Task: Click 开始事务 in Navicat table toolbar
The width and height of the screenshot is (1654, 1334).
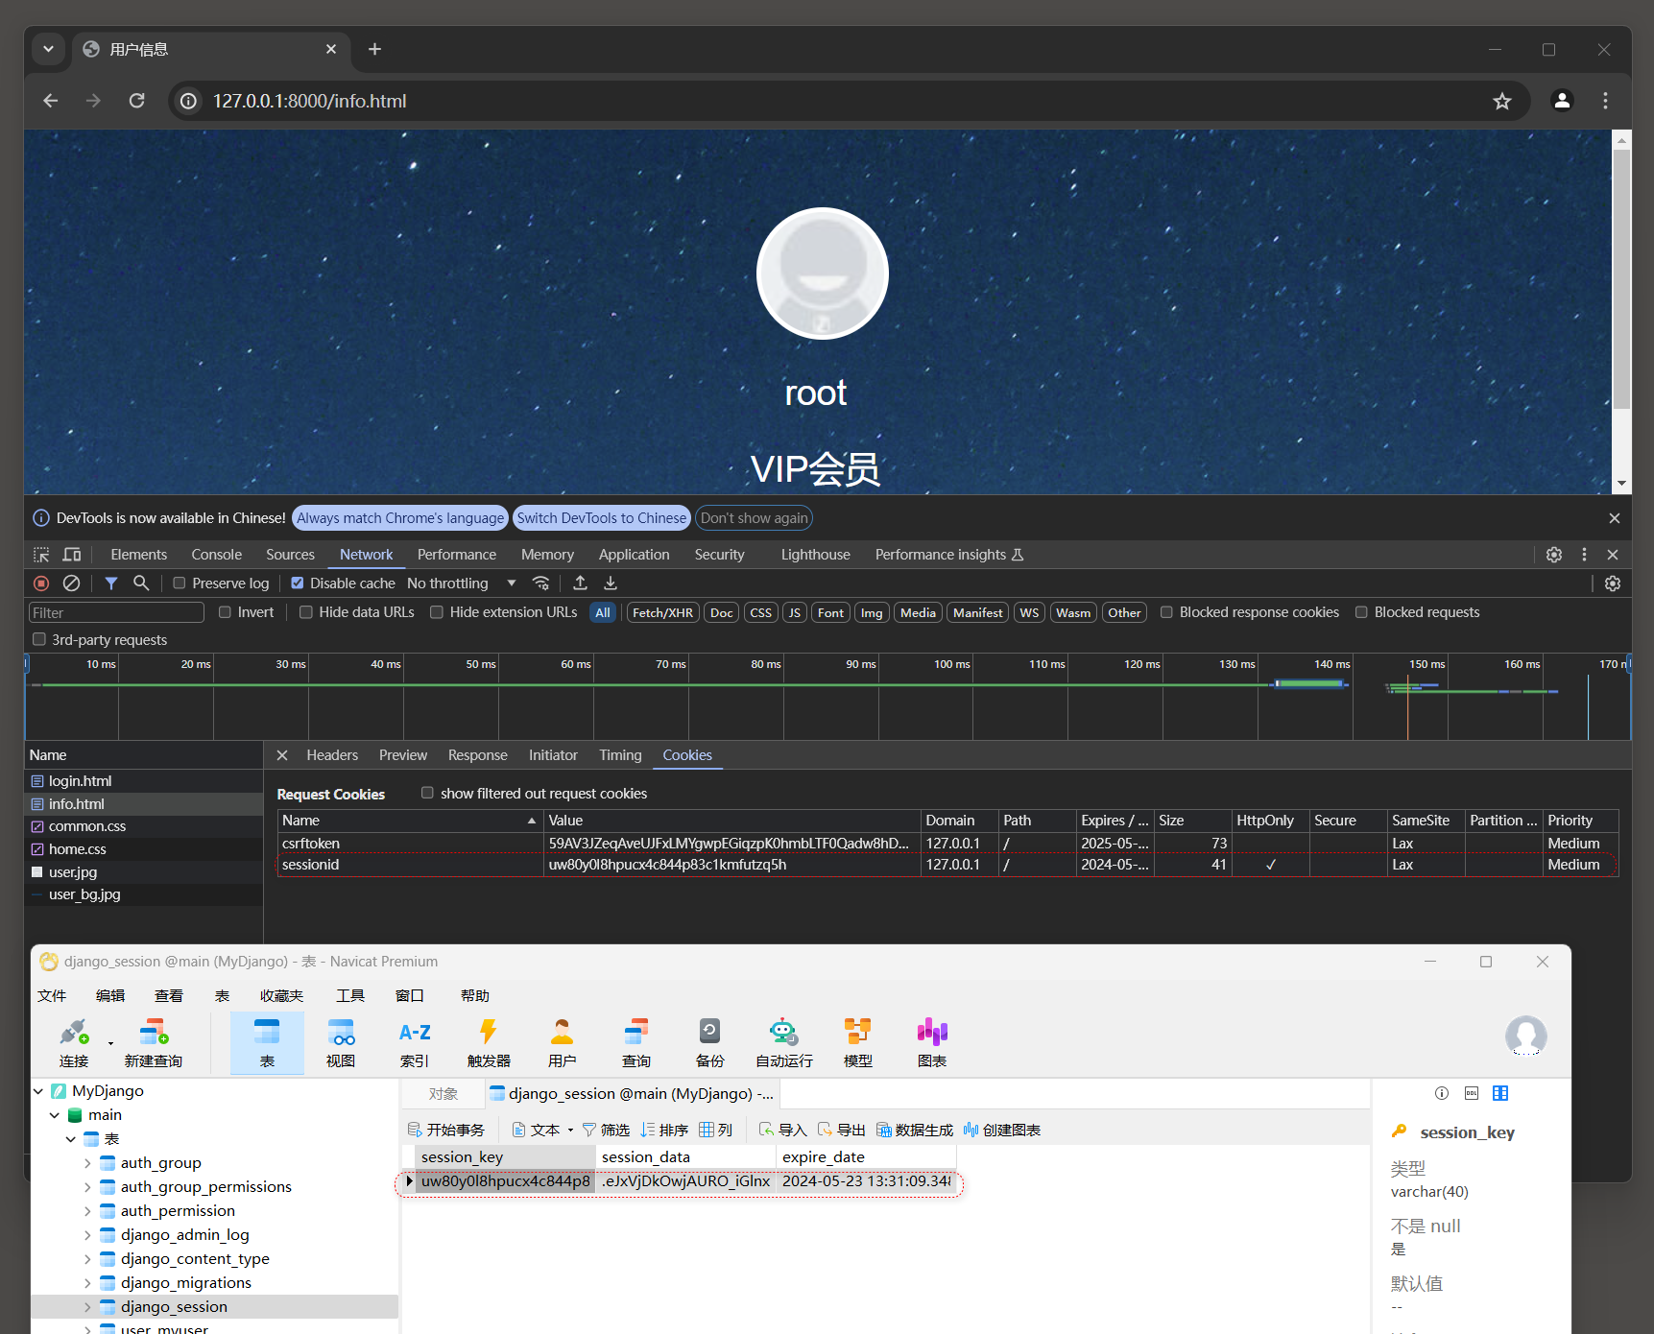Action: pos(446,1130)
